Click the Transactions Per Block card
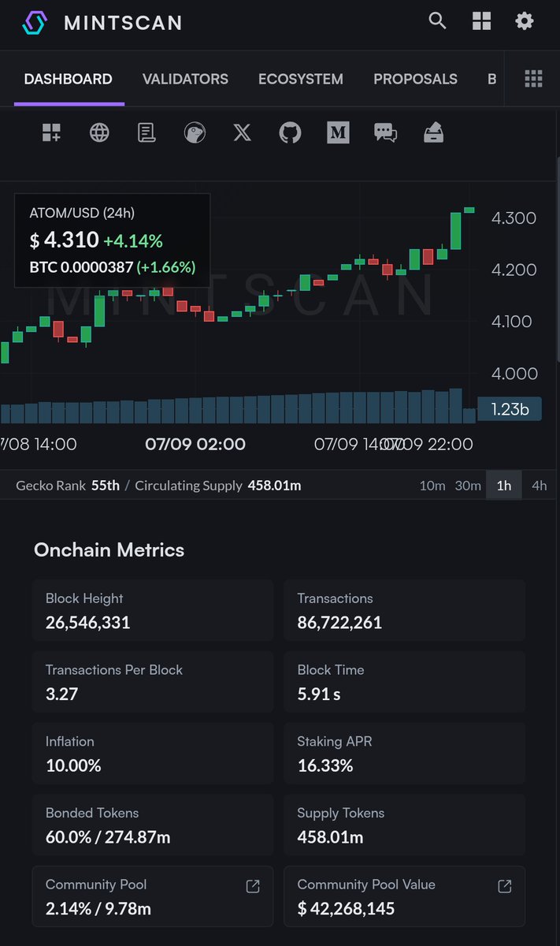Screen dimensions: 560x946 pos(153,682)
